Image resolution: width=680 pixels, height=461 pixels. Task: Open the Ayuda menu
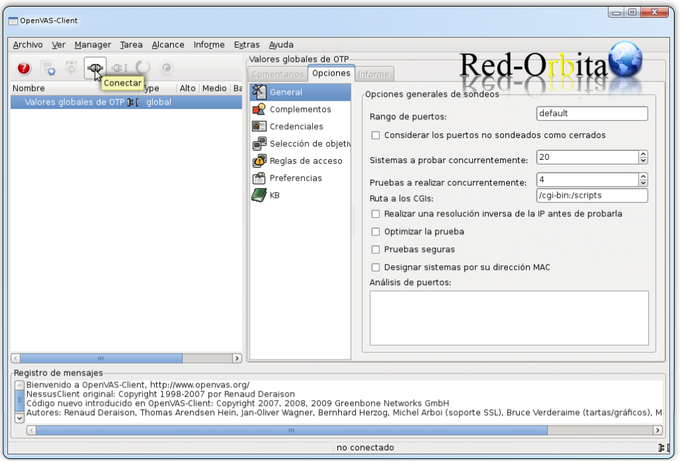pyautogui.click(x=281, y=44)
